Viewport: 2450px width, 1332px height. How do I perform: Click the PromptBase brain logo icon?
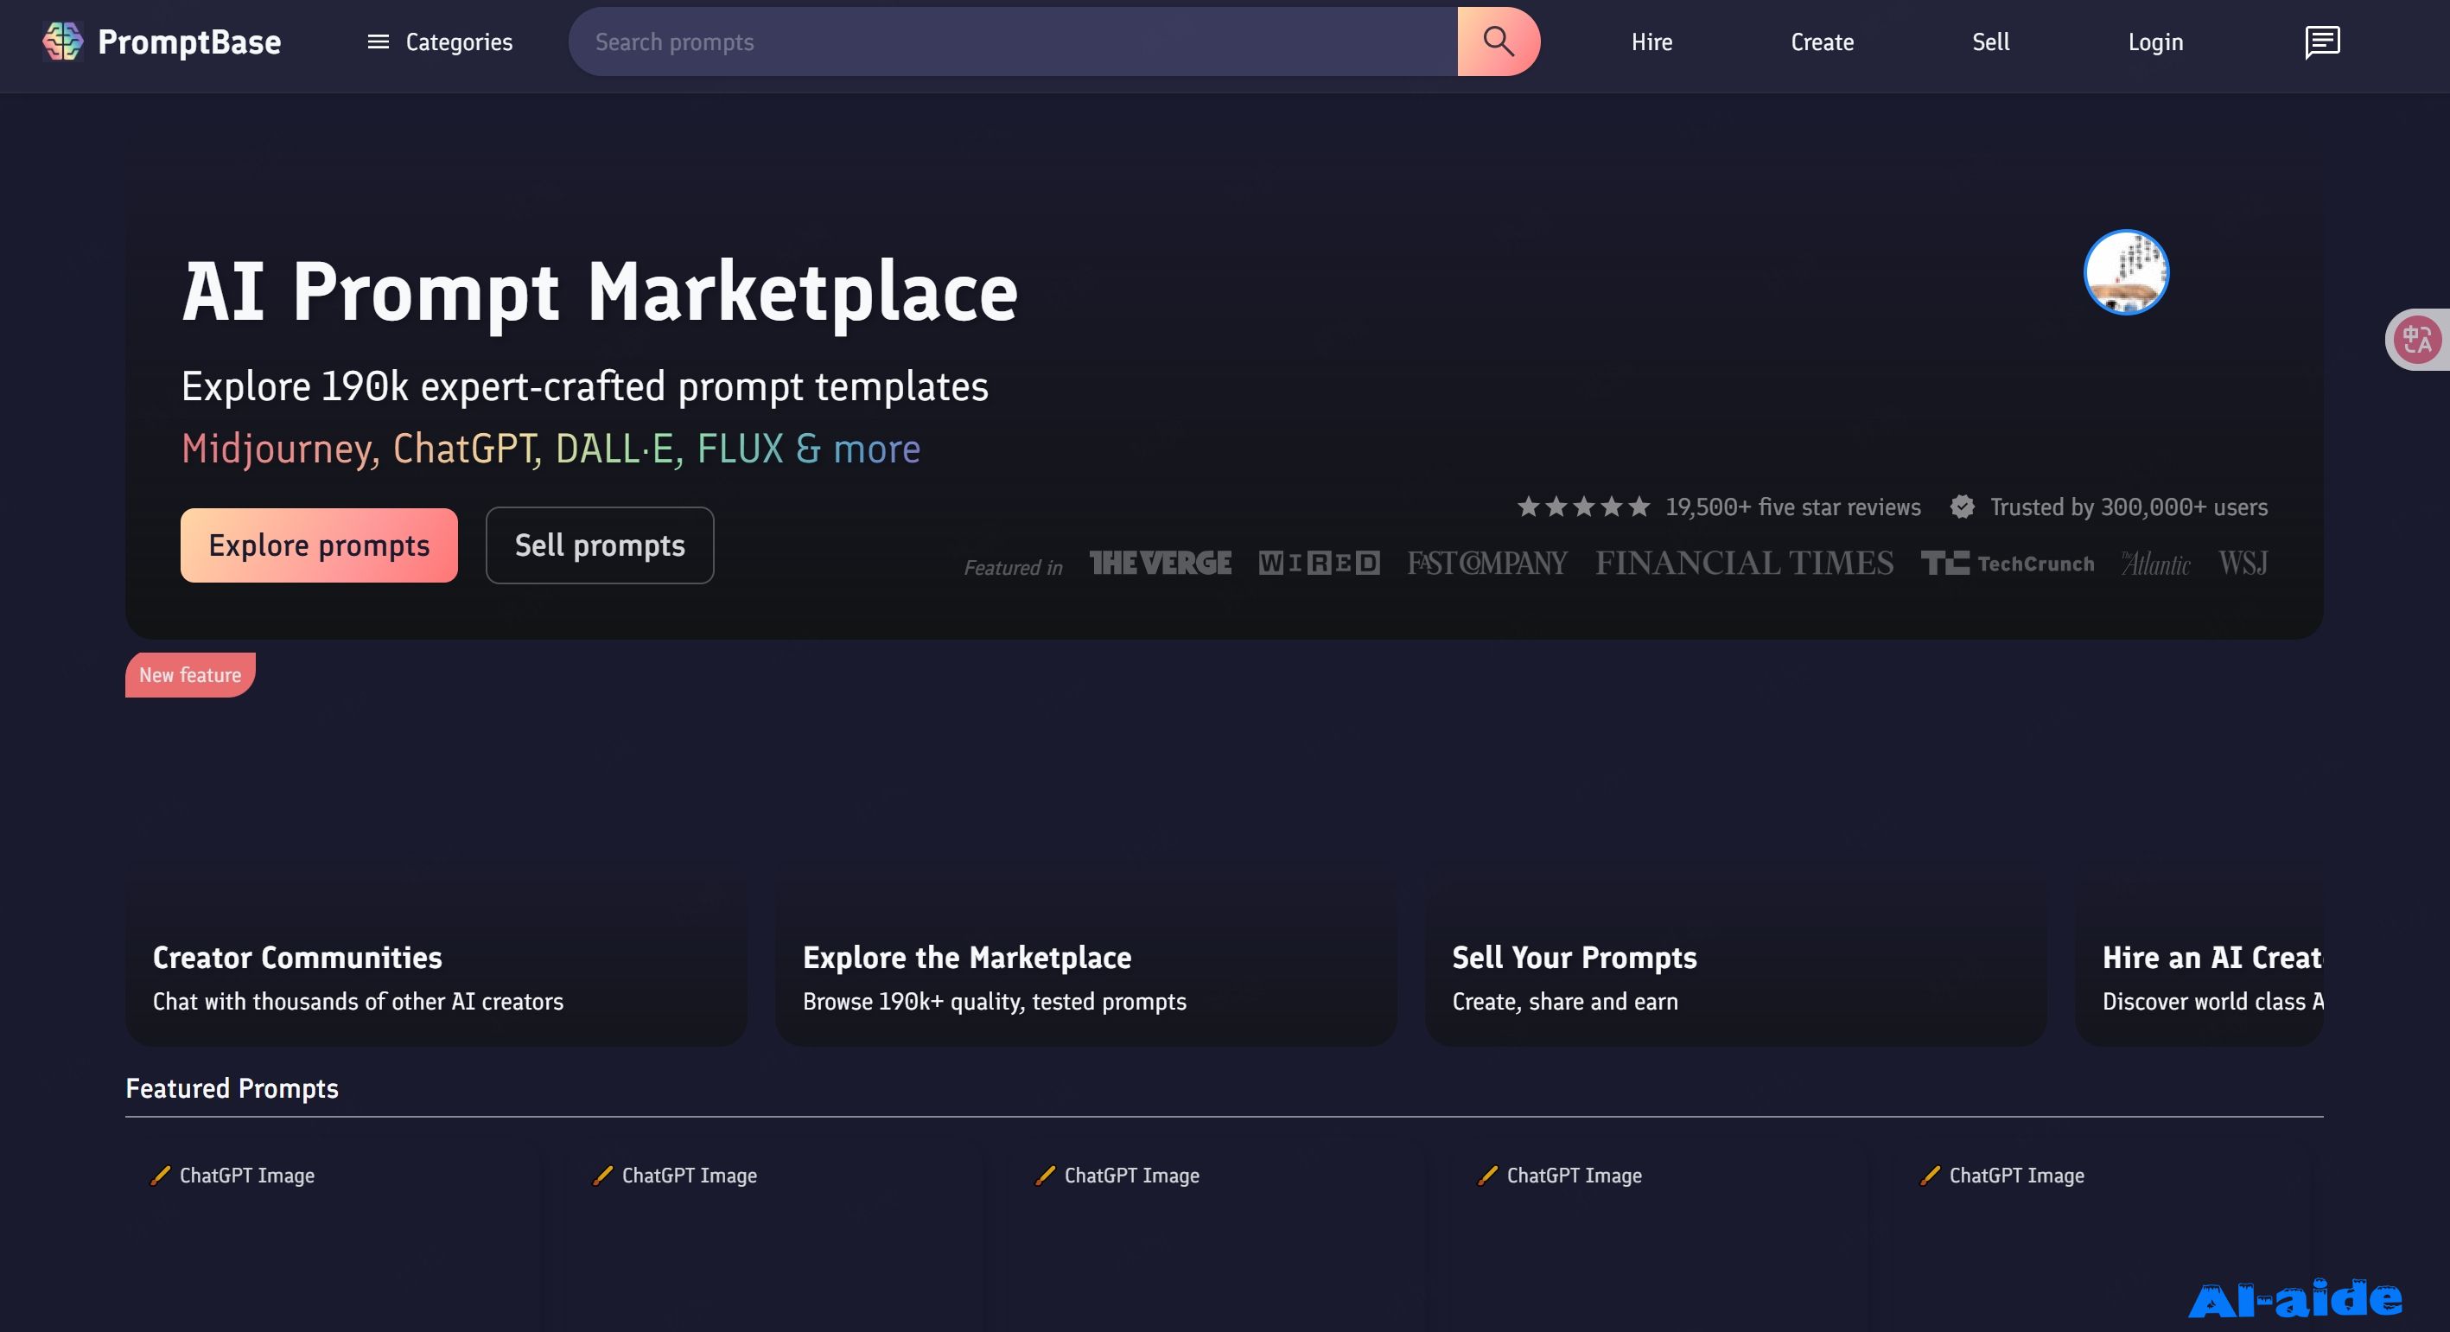pos(63,41)
